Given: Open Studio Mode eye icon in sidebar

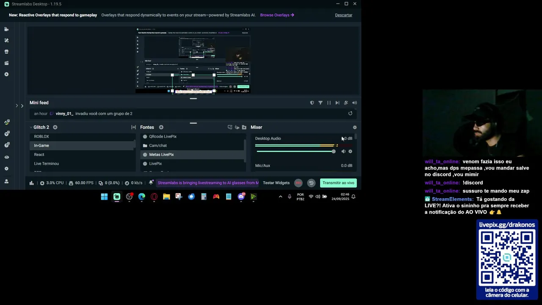Looking at the screenshot, I should [6, 157].
